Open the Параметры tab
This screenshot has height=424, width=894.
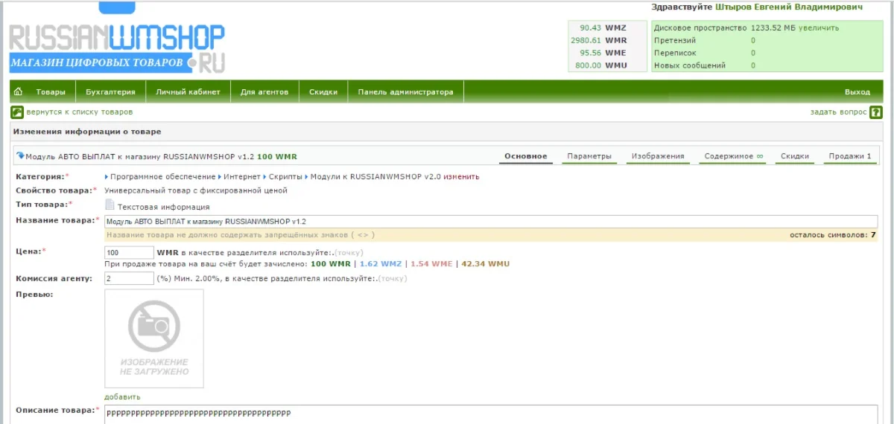point(589,156)
